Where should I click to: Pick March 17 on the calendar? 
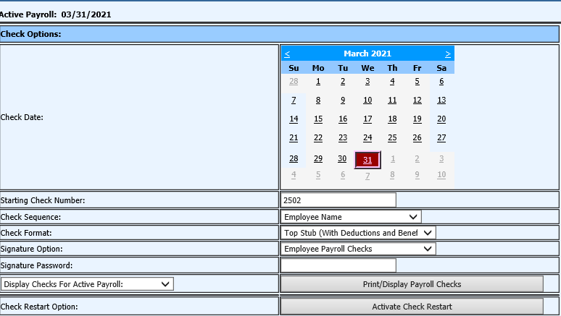[x=367, y=119]
